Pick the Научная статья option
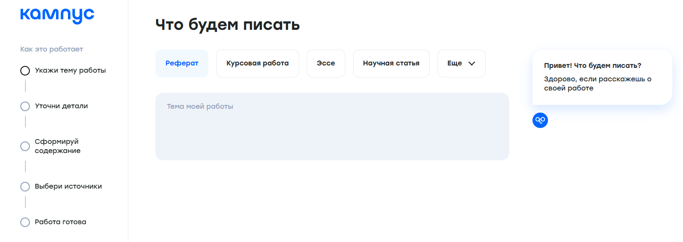This screenshot has width=683, height=242. [391, 64]
